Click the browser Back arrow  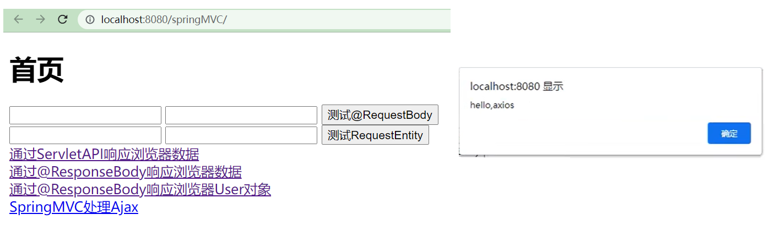19,20
